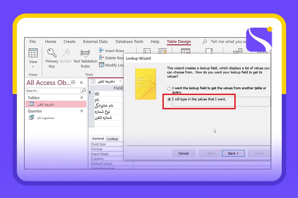This screenshot has width=298, height=198.
Task: Collapse the Tables group
Action: 81,98
